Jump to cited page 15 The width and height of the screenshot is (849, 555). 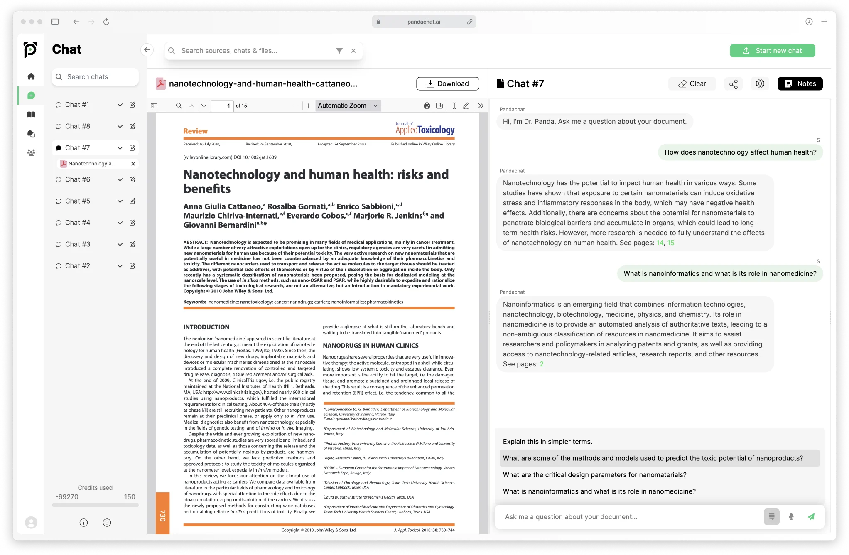click(671, 243)
